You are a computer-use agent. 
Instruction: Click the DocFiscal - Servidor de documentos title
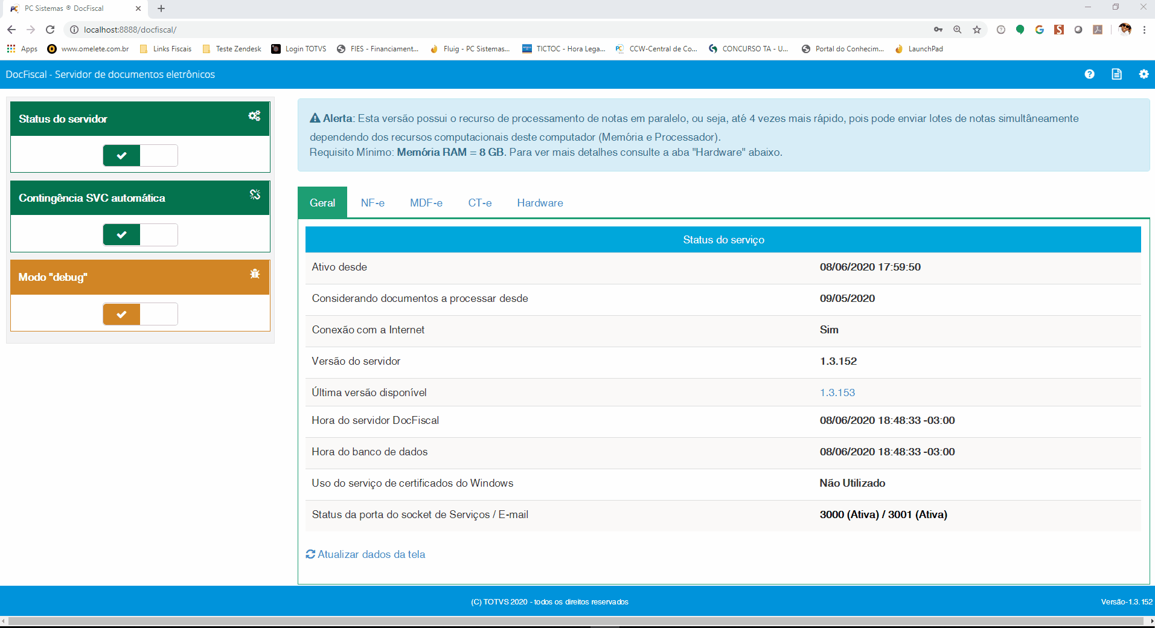pos(110,74)
